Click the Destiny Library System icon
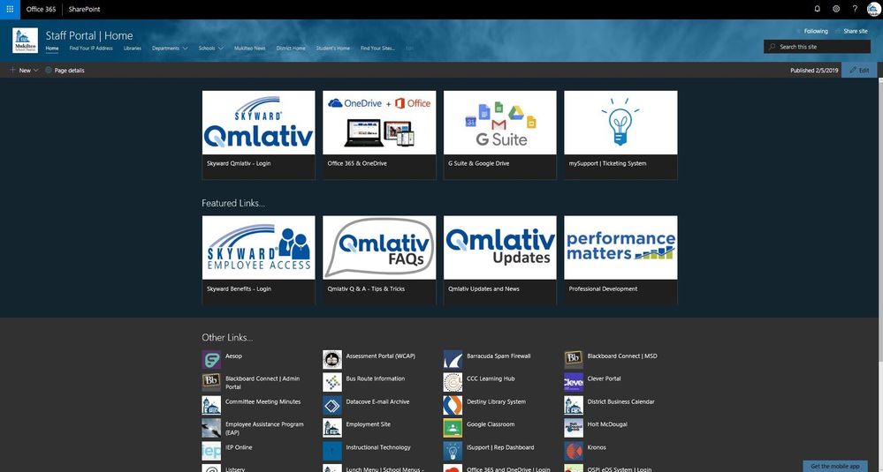Viewport: 883px width, 472px height. (x=453, y=405)
